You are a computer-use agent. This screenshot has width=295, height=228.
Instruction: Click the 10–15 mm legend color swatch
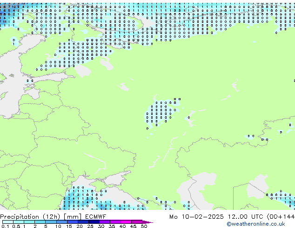(62, 222)
